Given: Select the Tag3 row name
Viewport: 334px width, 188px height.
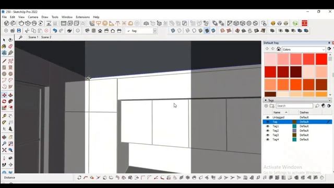Looking at the screenshot, I should (276, 135).
